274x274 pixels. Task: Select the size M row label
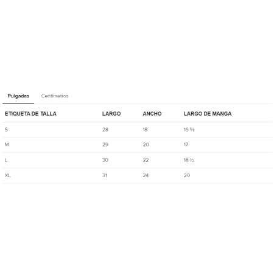[x=7, y=145]
